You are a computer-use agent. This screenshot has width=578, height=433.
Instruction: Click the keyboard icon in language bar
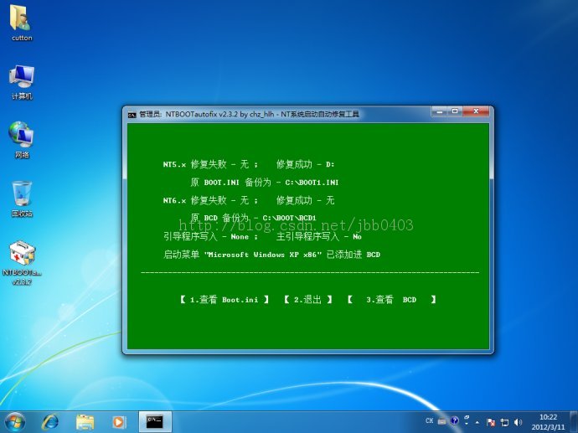pyautogui.click(x=441, y=420)
